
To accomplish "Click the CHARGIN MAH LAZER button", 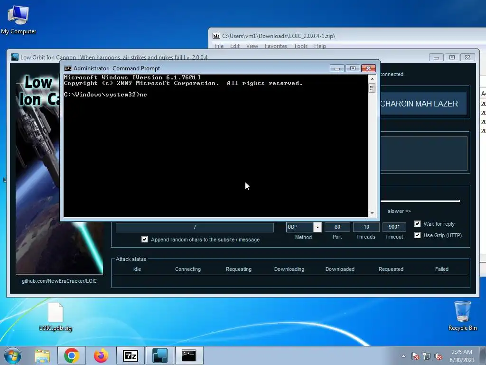I will [x=424, y=104].
